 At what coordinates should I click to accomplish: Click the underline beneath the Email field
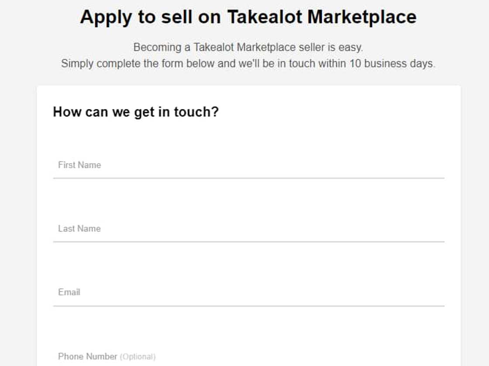point(248,306)
